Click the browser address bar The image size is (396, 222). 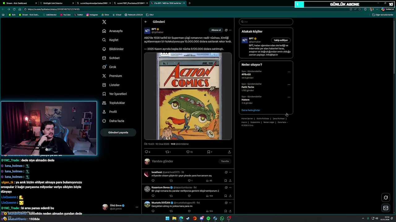[x=186, y=9]
